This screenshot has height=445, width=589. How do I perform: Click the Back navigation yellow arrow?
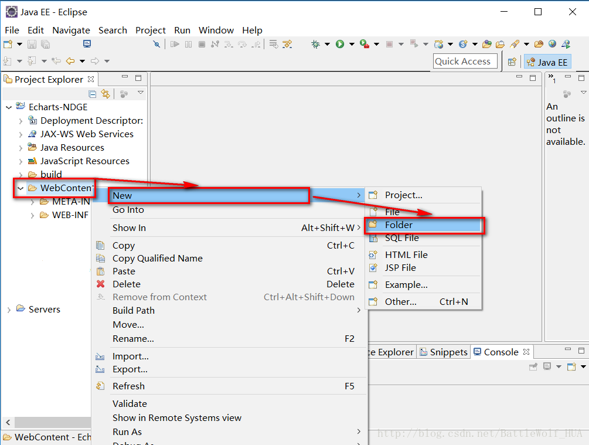(x=70, y=61)
